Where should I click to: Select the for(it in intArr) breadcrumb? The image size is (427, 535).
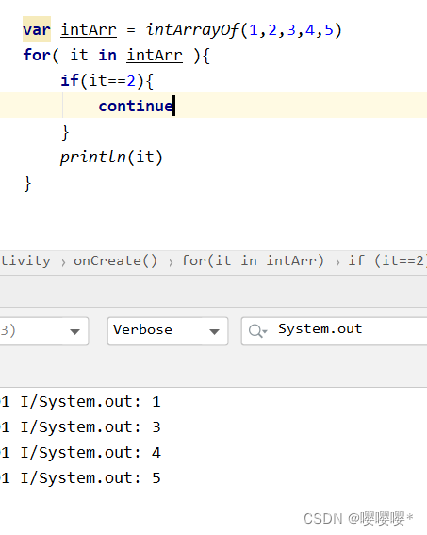pyautogui.click(x=253, y=261)
